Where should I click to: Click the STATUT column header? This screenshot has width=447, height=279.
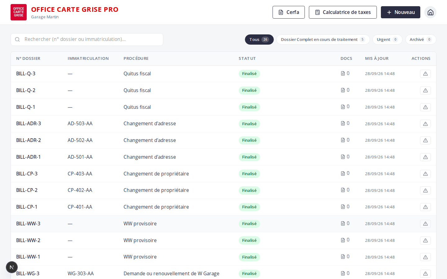(247, 58)
